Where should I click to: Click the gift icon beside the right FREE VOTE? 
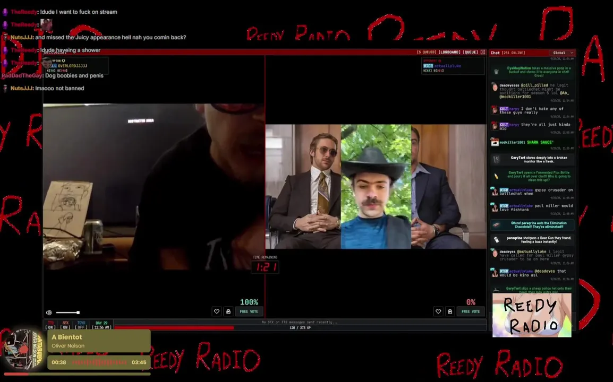pyautogui.click(x=450, y=311)
